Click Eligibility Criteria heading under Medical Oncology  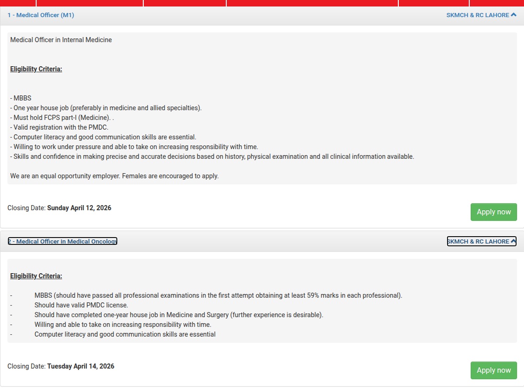tap(36, 276)
